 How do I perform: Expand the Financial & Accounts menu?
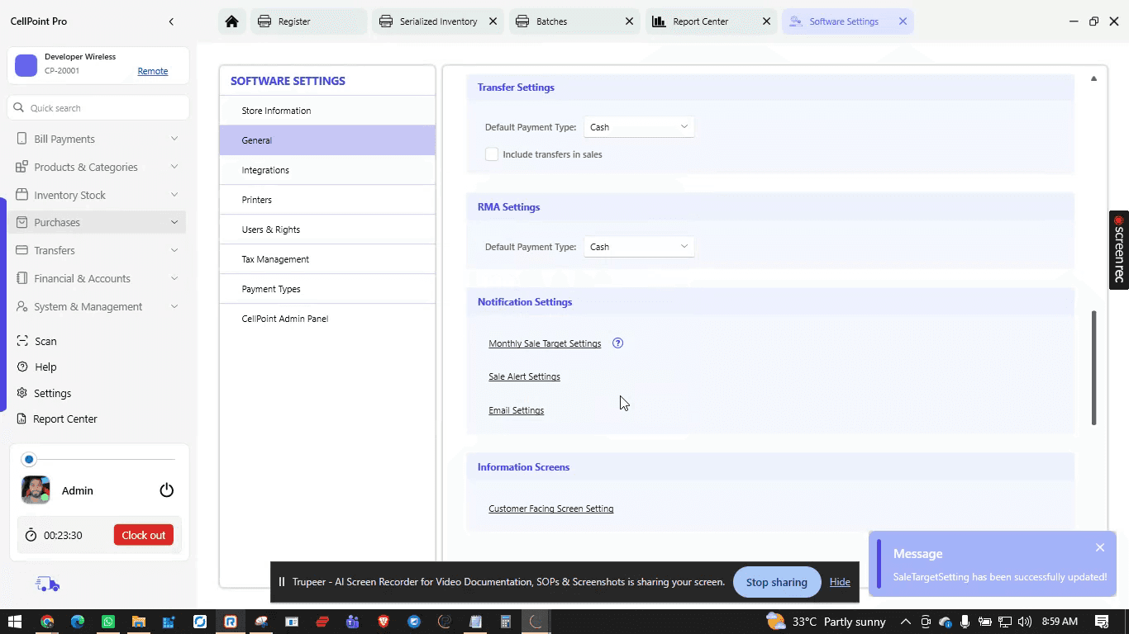tap(174, 278)
